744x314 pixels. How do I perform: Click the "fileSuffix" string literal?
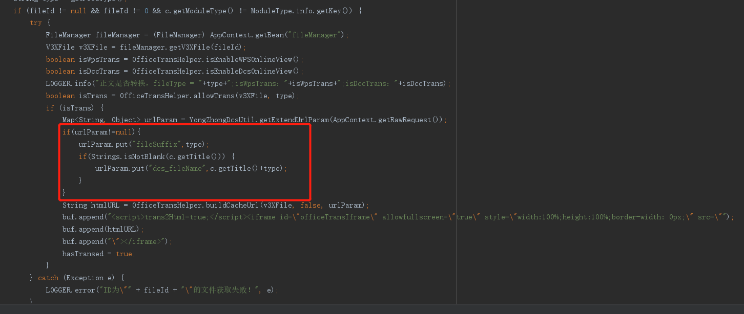[x=157, y=145]
